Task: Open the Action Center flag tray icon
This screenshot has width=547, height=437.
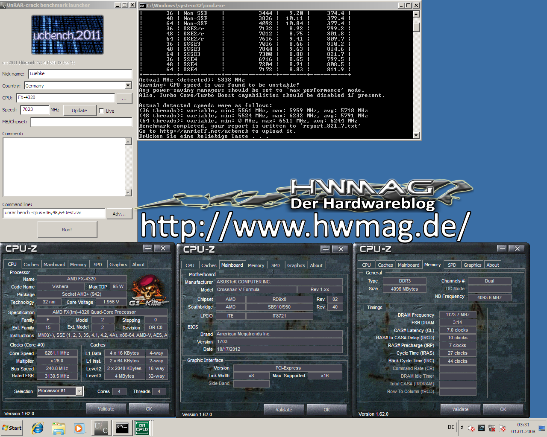Action: 502,428
